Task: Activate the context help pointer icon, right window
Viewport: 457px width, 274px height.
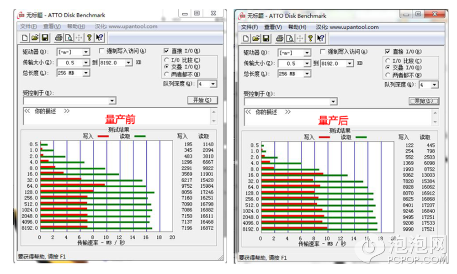Action: [x=321, y=38]
